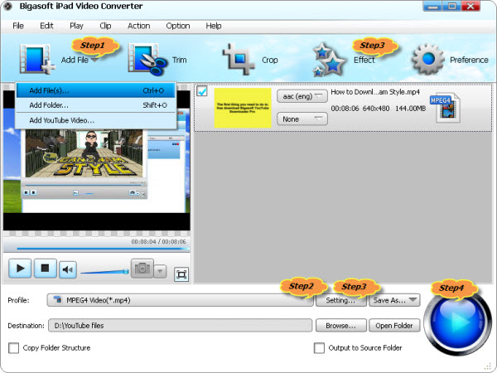Open the None subtitle dropdown
The height and width of the screenshot is (373, 497).
(302, 119)
